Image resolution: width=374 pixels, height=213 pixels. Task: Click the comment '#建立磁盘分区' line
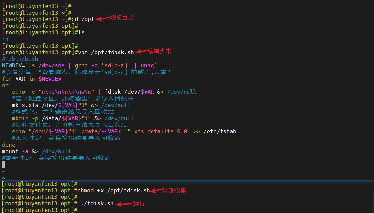pos(73,98)
